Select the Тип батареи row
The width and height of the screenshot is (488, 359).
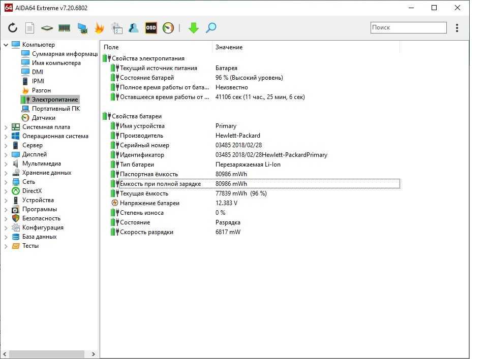click(x=255, y=165)
